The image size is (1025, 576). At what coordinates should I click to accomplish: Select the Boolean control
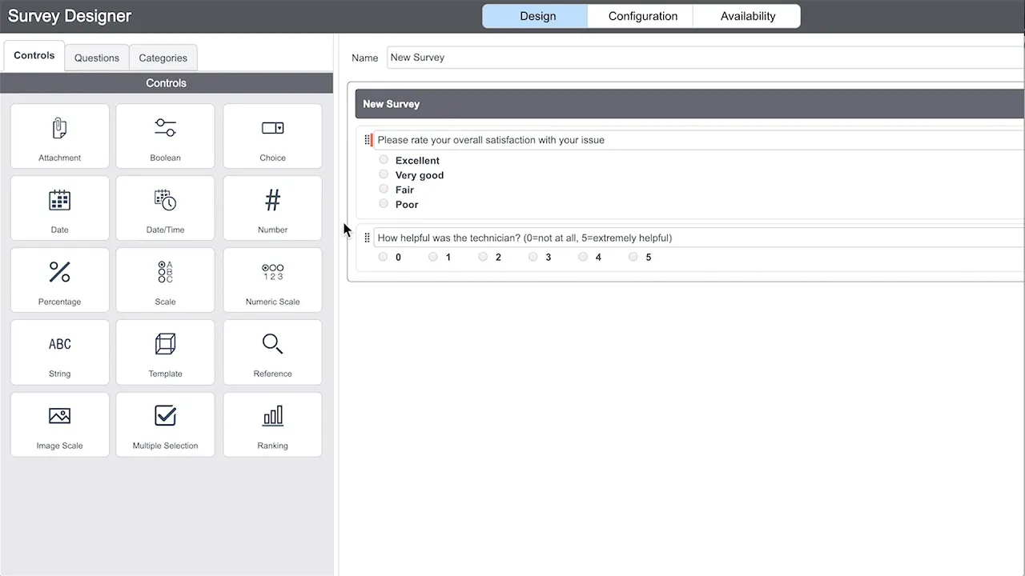point(165,136)
